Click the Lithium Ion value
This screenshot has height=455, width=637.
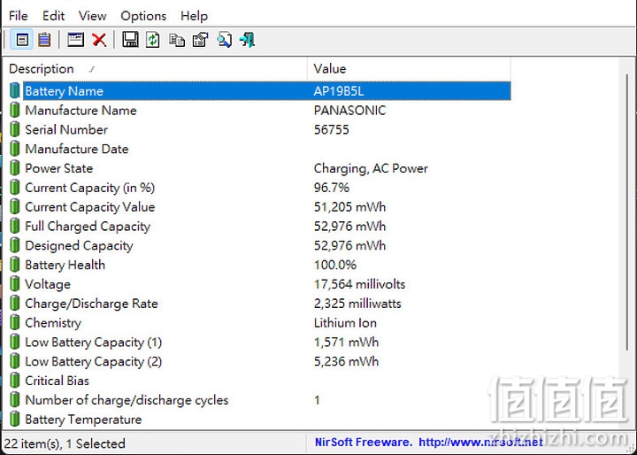345,323
